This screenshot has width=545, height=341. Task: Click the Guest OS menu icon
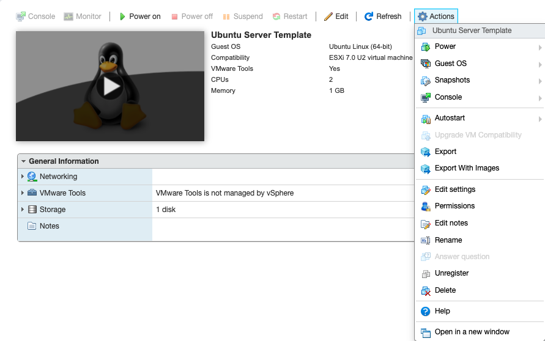(x=426, y=64)
